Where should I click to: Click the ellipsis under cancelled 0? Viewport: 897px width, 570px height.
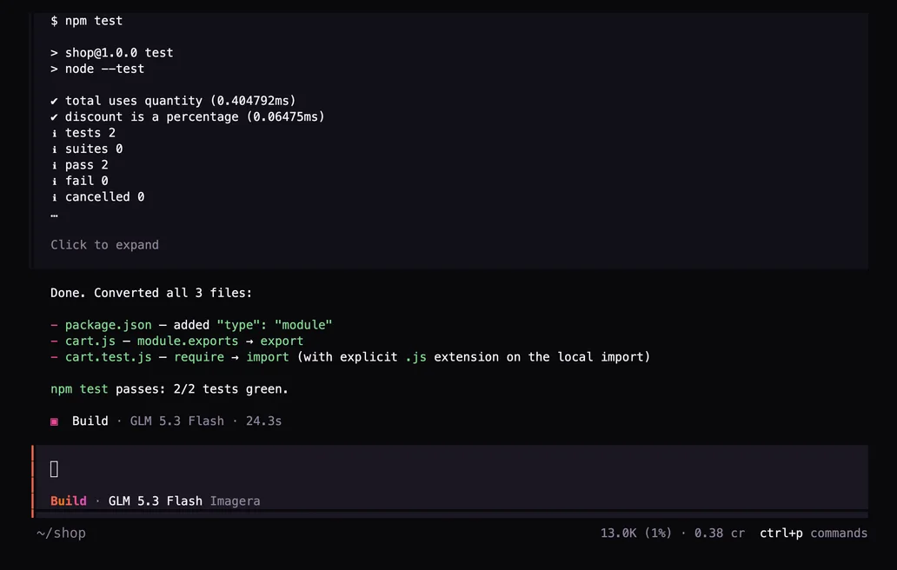pyautogui.click(x=55, y=215)
